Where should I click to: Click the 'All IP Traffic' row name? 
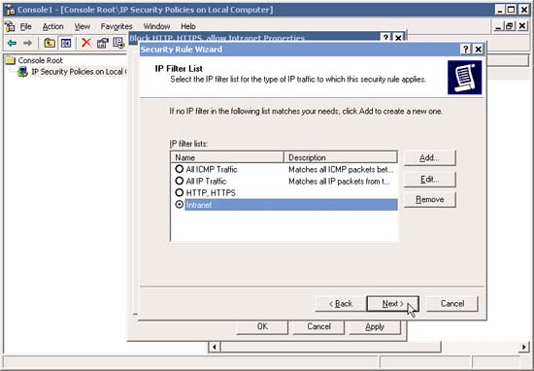206,182
